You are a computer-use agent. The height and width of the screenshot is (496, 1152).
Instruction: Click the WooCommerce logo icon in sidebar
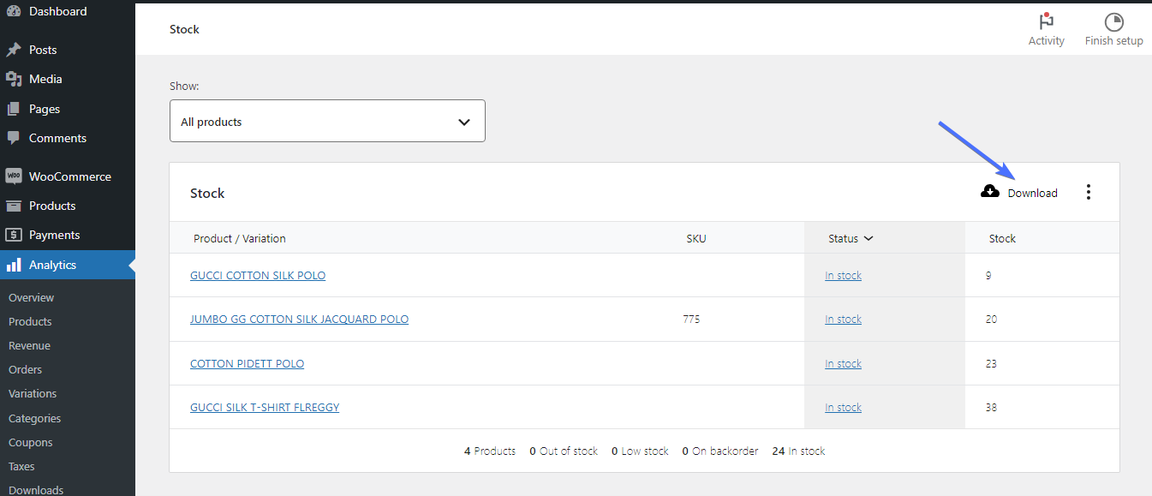(x=14, y=176)
